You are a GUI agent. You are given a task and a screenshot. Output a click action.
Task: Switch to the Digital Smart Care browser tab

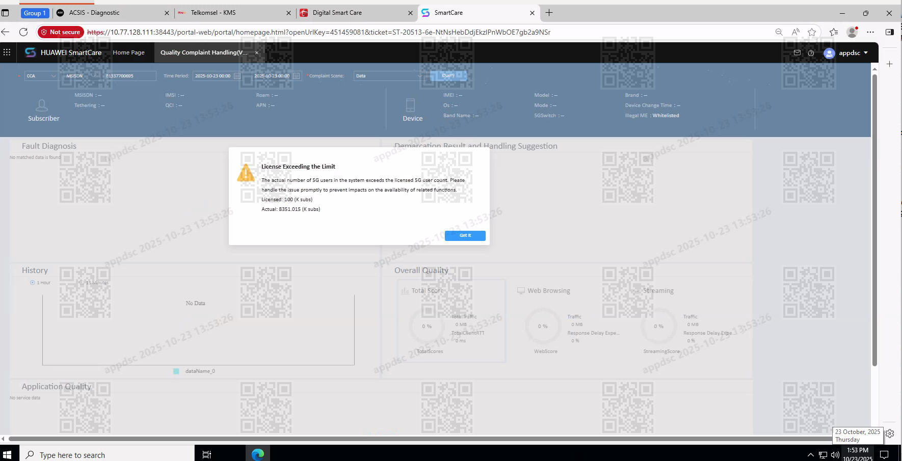[356, 13]
